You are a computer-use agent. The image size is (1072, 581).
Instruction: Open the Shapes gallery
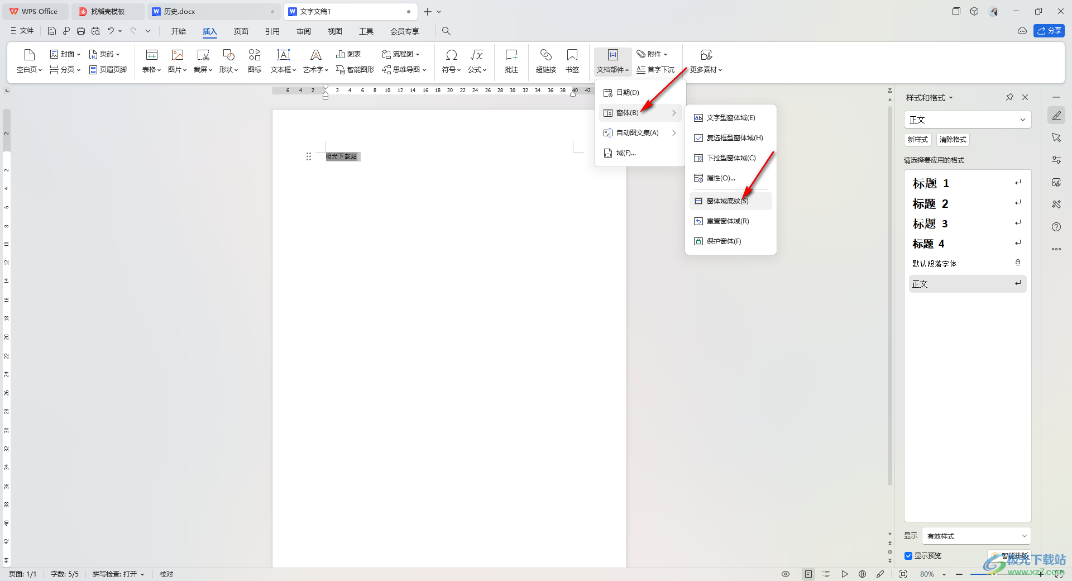[x=228, y=61]
